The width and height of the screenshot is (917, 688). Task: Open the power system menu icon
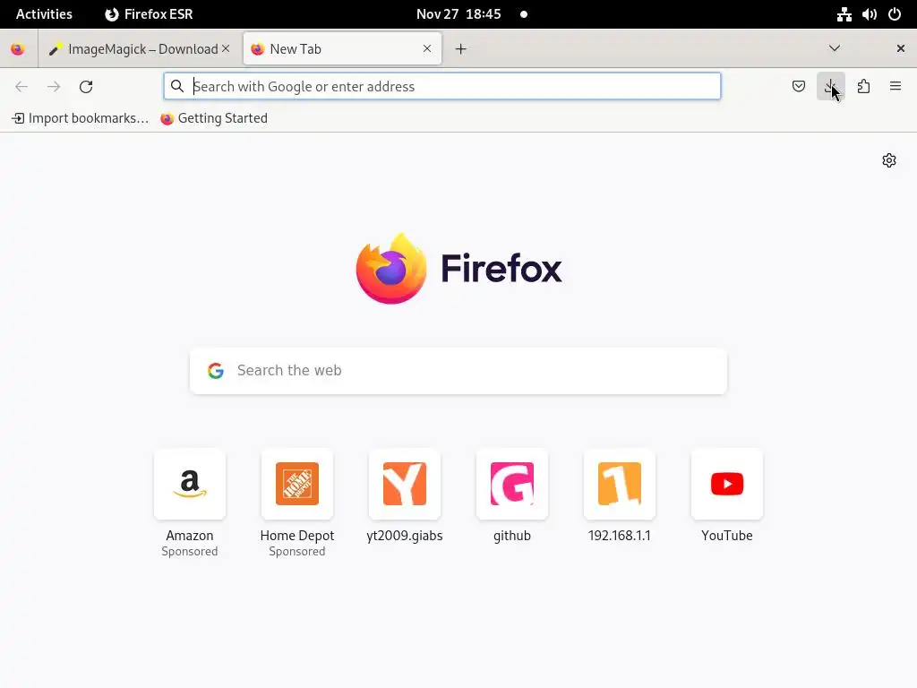(x=895, y=14)
